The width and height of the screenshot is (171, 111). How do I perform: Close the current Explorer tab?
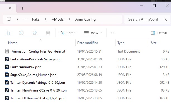(10, 8)
